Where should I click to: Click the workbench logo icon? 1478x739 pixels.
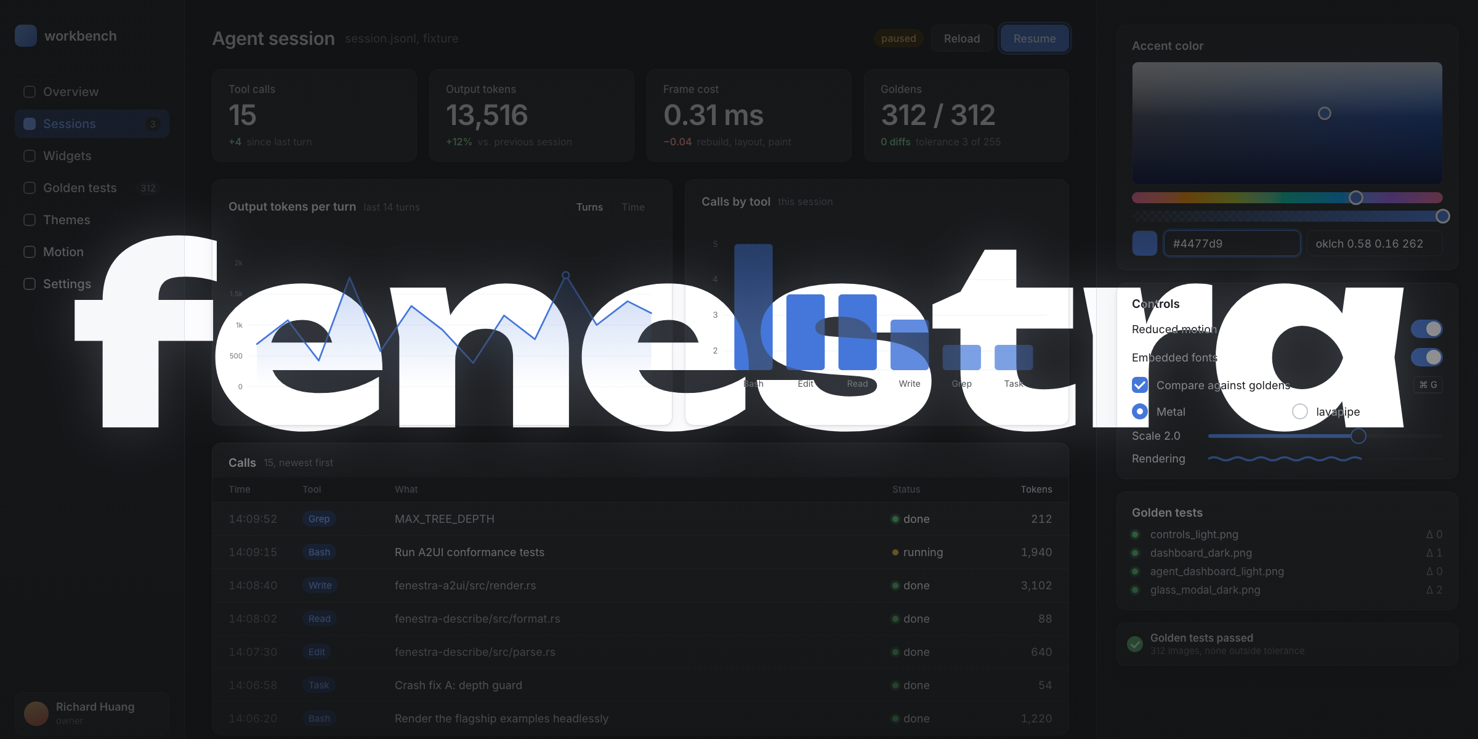tap(26, 36)
